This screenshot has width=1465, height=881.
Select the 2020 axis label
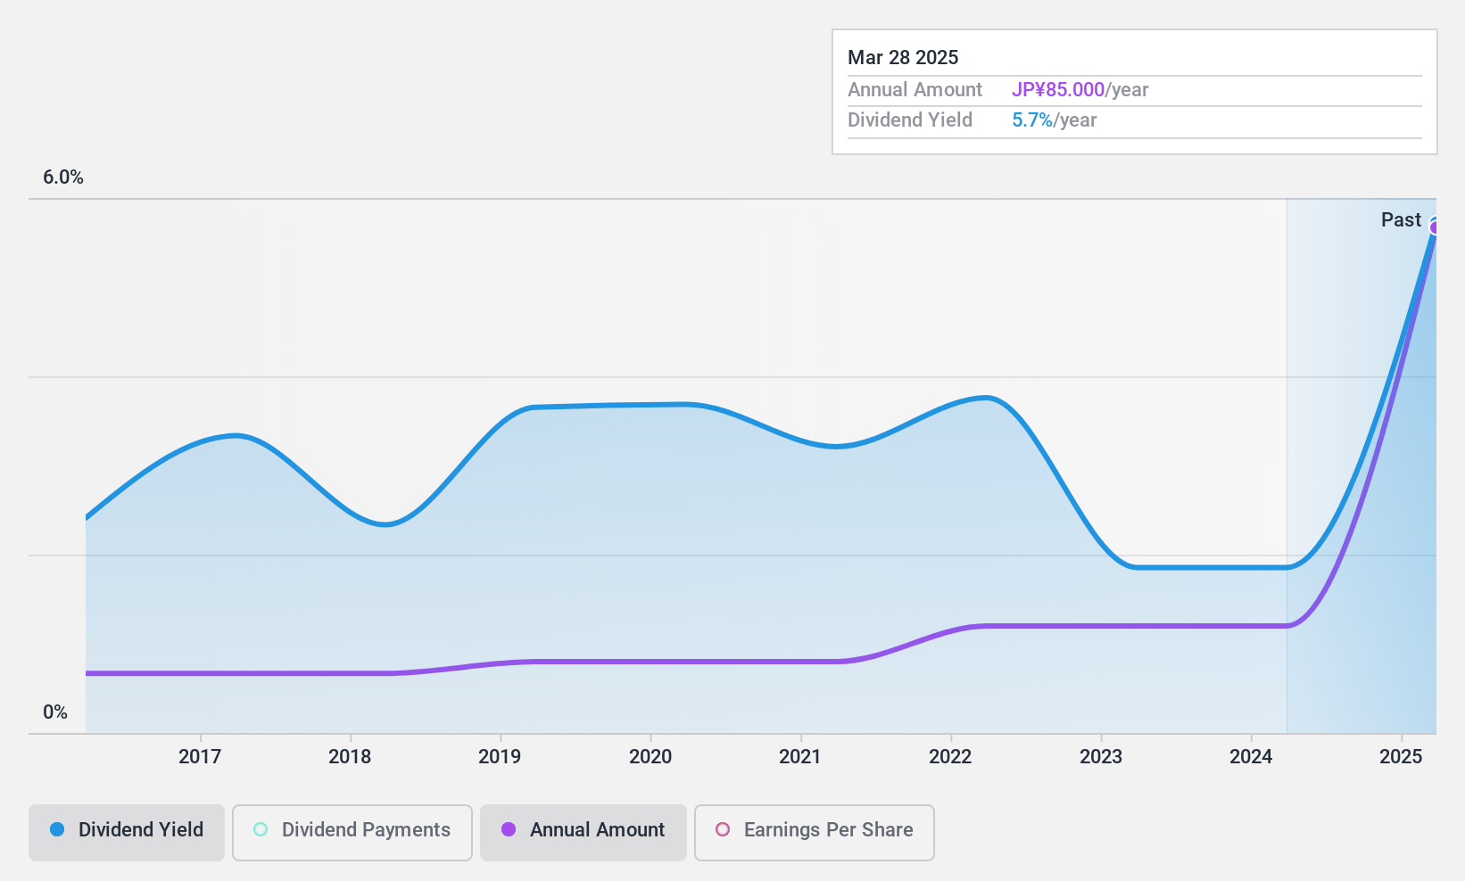[x=650, y=757]
